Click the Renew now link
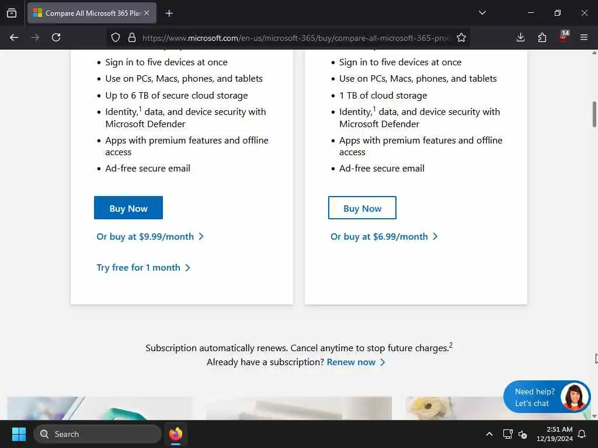 tap(356, 362)
